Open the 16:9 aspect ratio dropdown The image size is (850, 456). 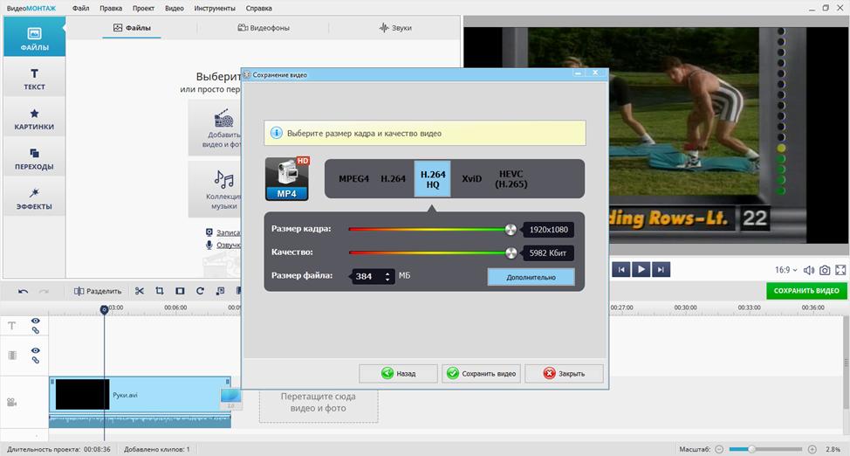(786, 270)
